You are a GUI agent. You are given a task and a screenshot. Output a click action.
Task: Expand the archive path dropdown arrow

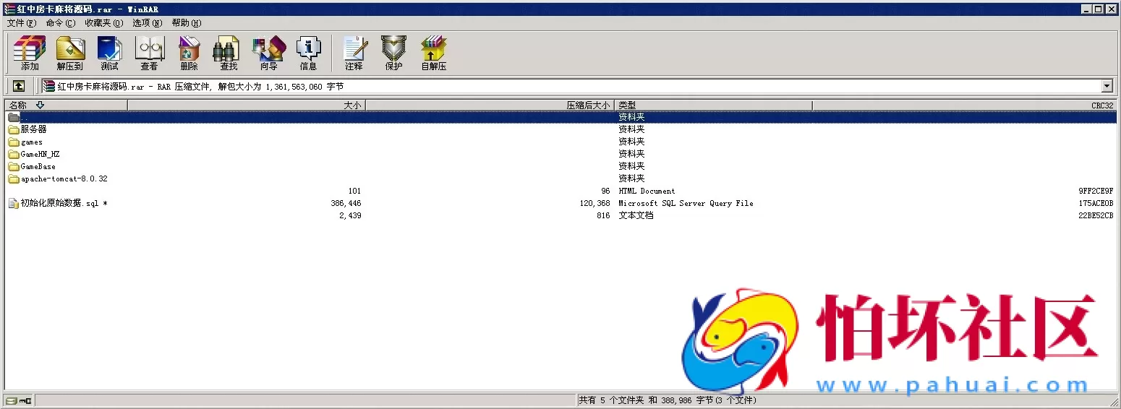(x=1107, y=86)
